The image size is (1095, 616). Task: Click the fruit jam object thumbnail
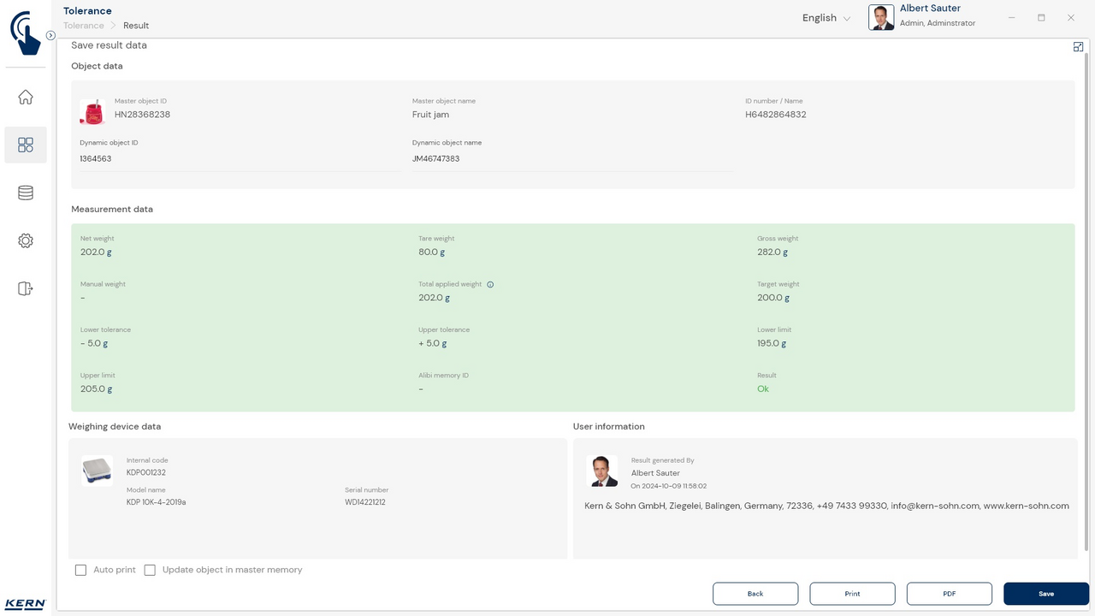(x=92, y=112)
